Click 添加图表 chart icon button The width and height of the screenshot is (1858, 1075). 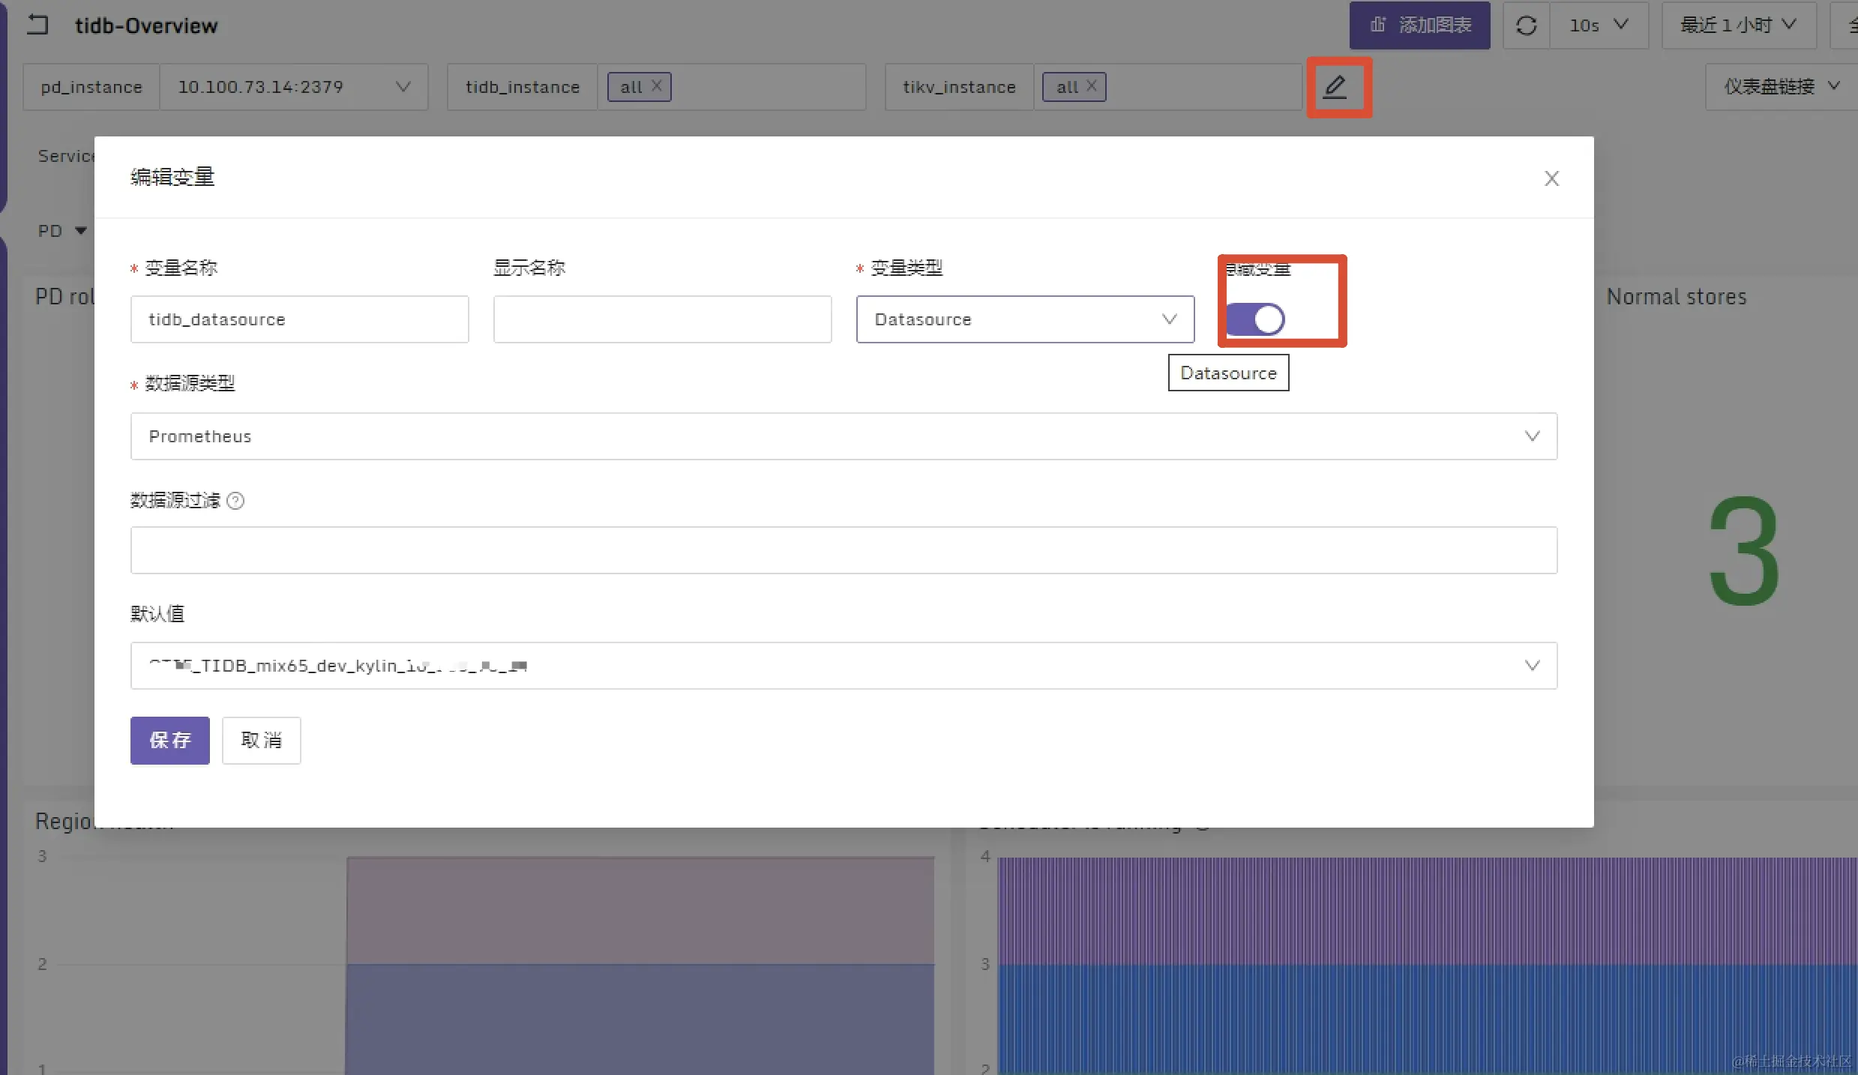[x=1419, y=25]
